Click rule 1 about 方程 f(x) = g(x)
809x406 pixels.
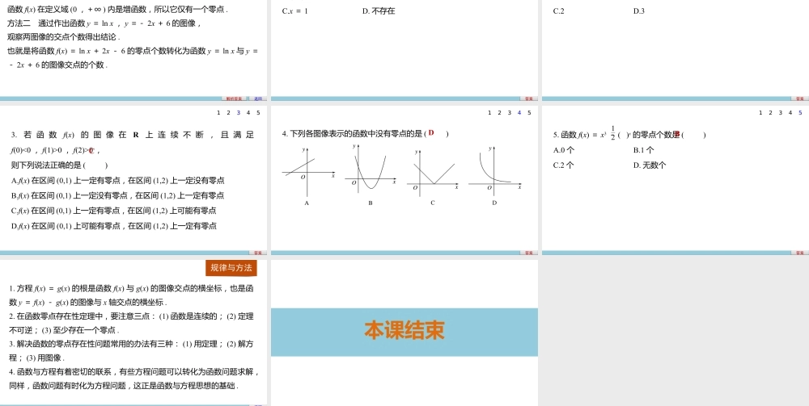131,295
